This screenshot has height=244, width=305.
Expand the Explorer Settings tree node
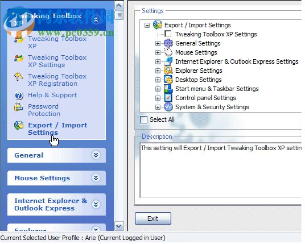click(x=158, y=71)
